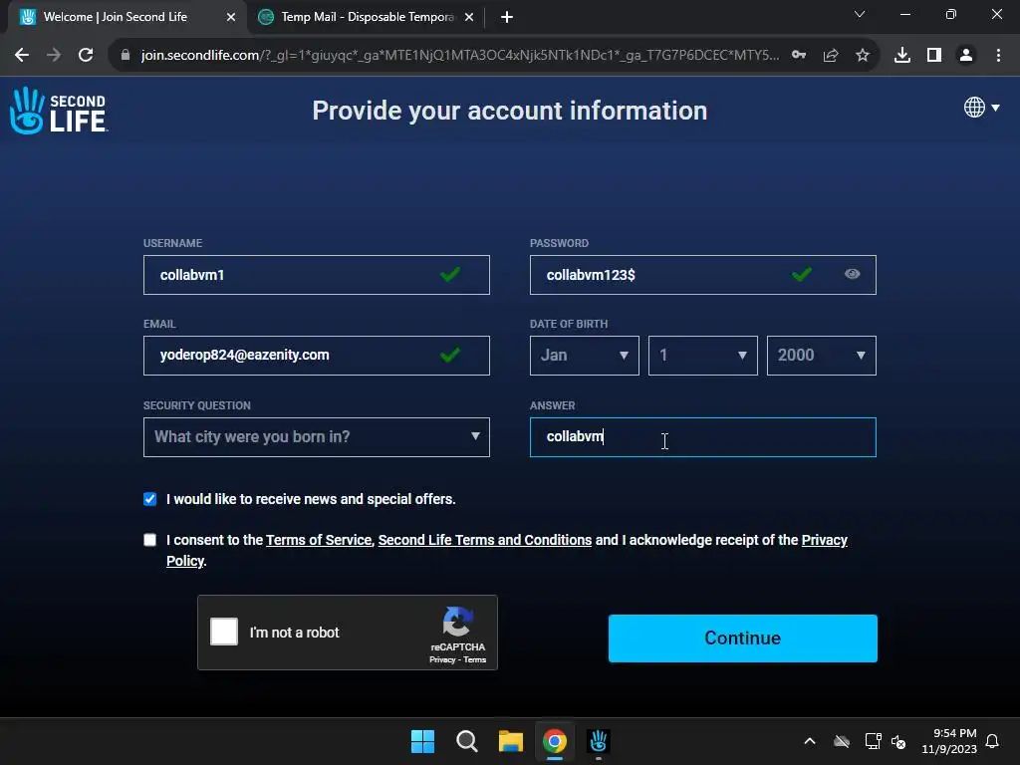Switch to the Temp Mail tab
This screenshot has height=765, width=1020.
pos(368,17)
